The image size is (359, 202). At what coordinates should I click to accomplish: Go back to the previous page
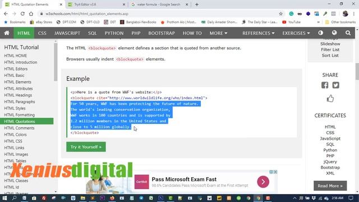click(6, 13)
